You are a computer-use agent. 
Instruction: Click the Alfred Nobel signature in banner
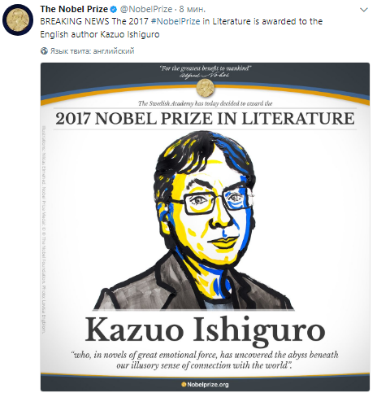point(205,75)
